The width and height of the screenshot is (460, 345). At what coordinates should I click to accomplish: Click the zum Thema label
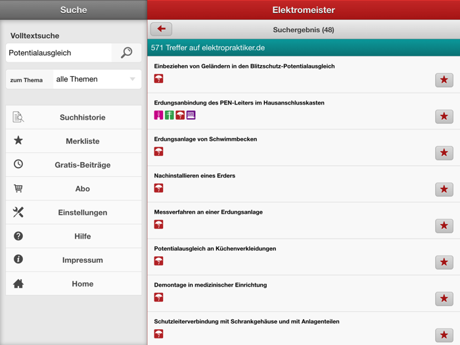click(x=26, y=80)
